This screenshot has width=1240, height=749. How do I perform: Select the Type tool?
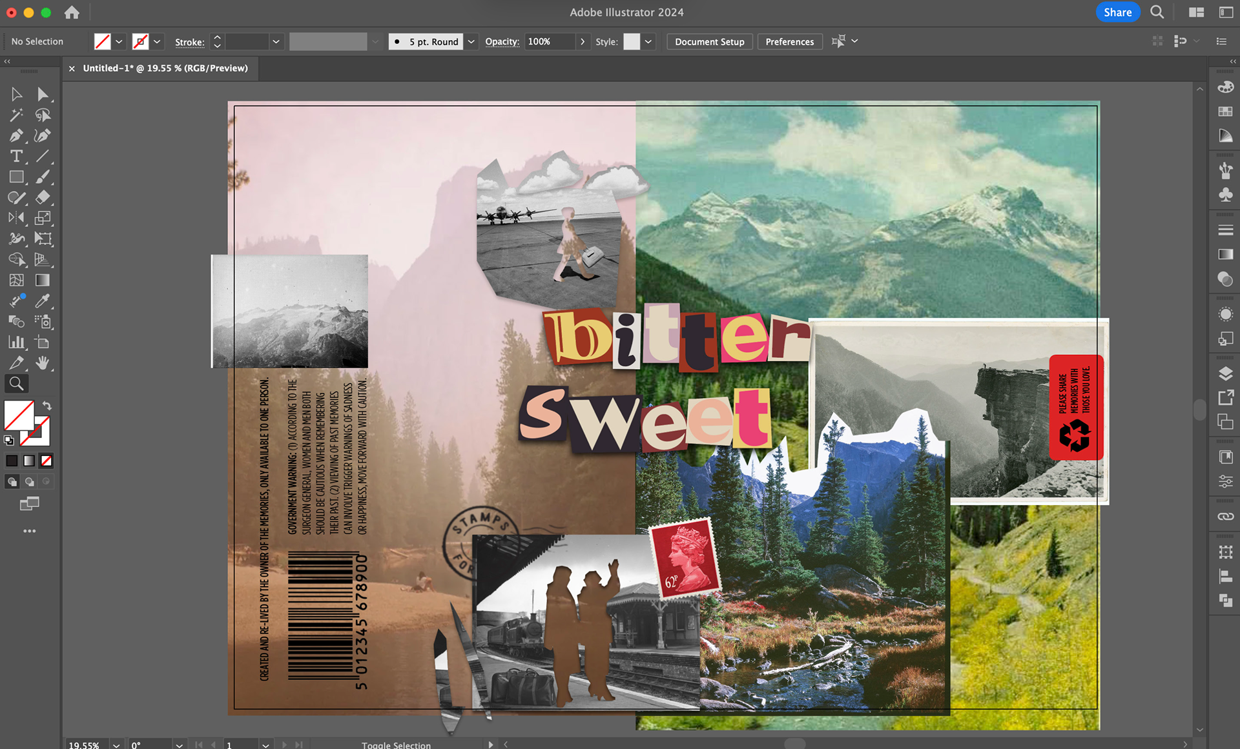(x=16, y=156)
